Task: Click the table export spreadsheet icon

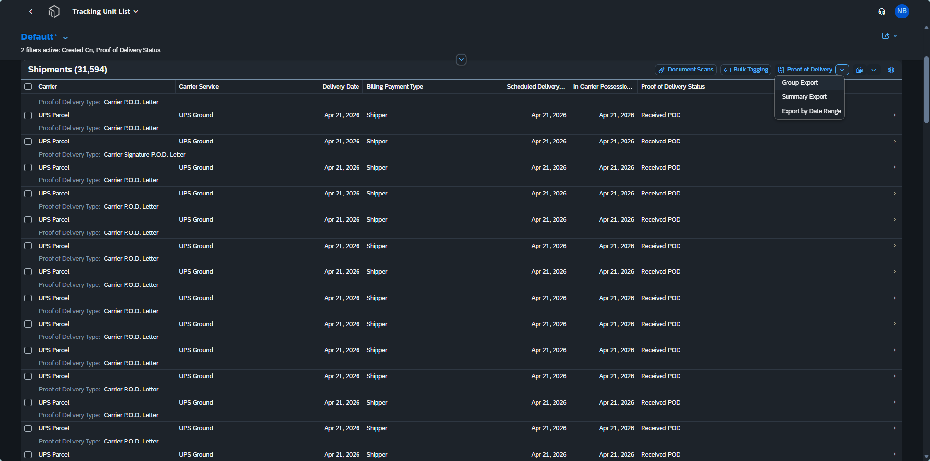Action: (x=859, y=70)
